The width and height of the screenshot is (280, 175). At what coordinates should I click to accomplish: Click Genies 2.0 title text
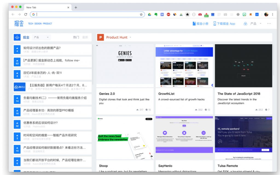coord(107,94)
